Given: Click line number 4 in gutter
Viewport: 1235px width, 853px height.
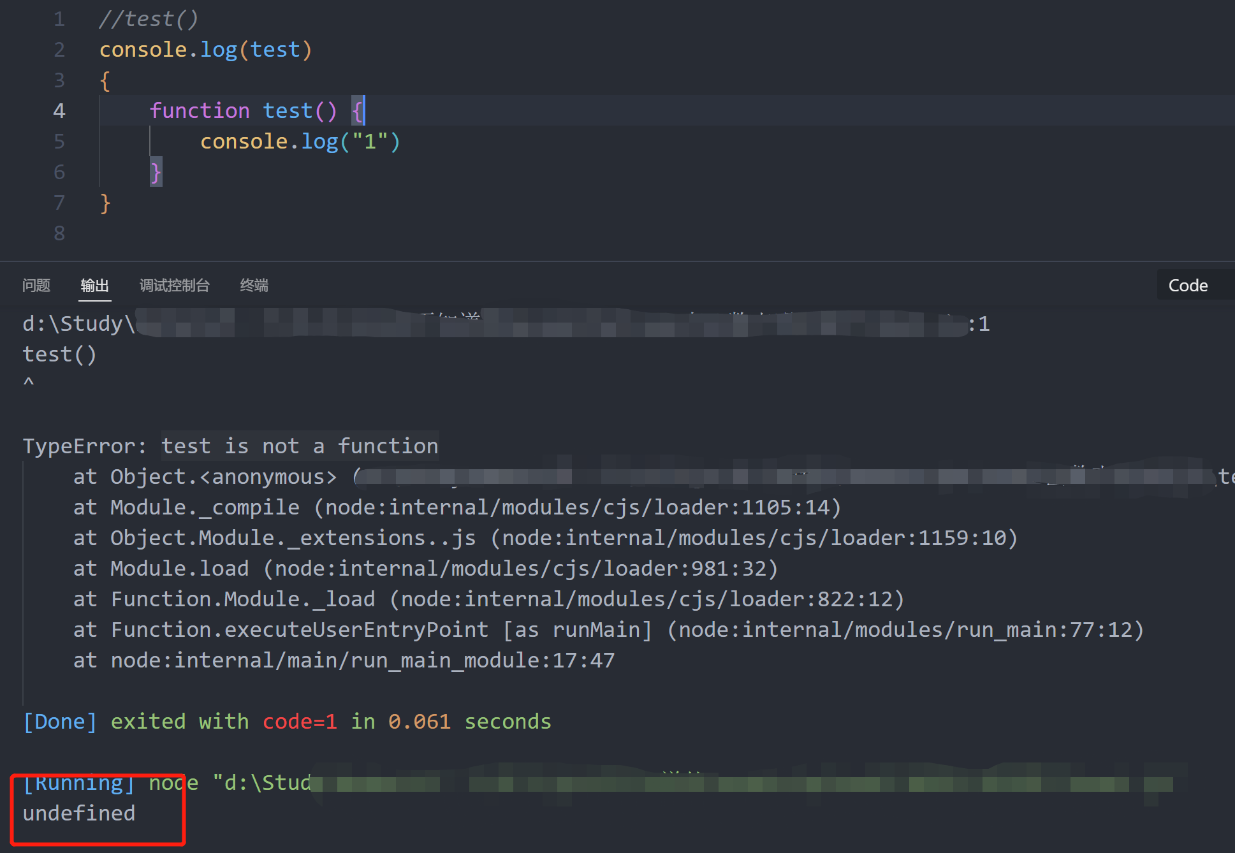Looking at the screenshot, I should [x=59, y=111].
